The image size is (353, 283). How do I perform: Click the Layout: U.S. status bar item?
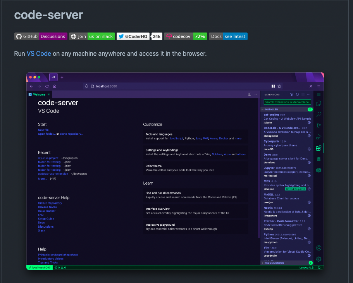tap(307, 268)
